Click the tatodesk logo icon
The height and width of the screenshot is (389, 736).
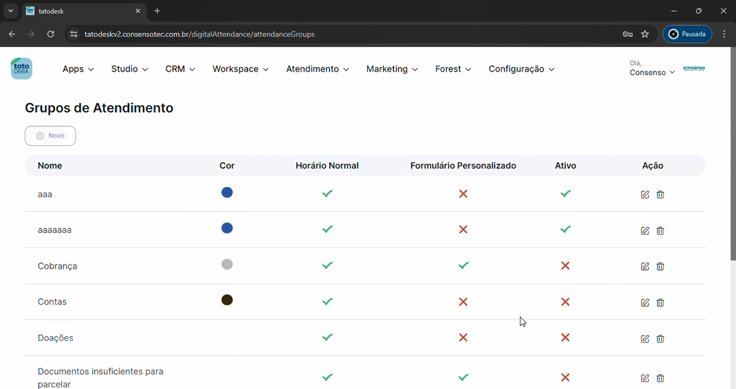click(21, 69)
